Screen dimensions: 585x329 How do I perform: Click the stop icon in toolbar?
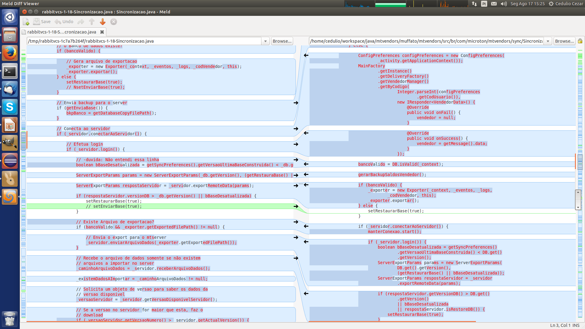[114, 22]
